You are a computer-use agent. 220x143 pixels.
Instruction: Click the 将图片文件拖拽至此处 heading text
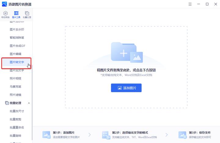(126, 70)
